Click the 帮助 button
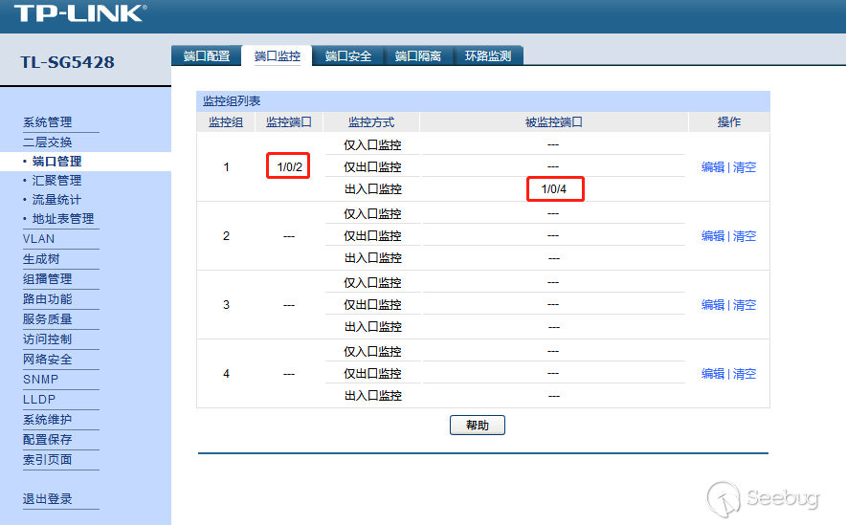 coord(478,426)
